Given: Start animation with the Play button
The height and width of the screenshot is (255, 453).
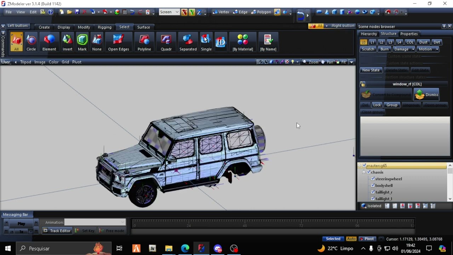Looking at the screenshot, I should coord(21,223).
